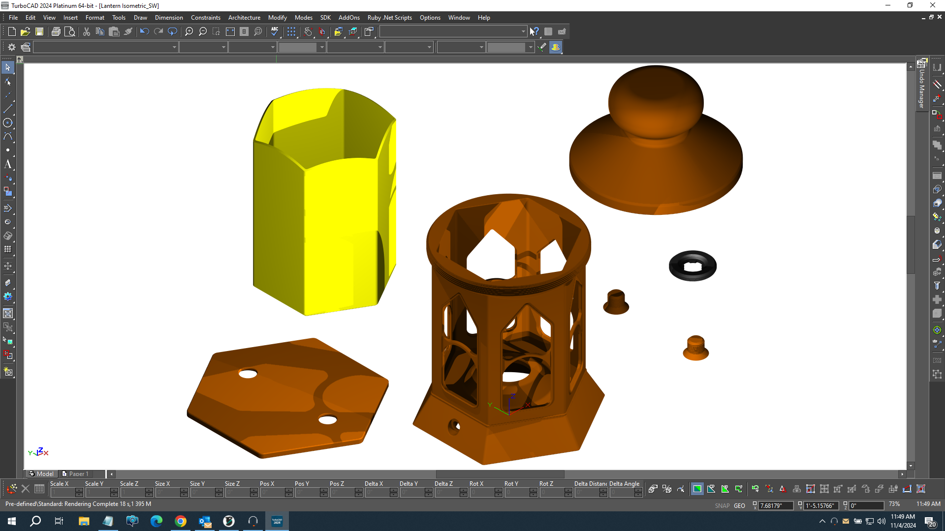Click the horizontal scrollbar thumb
Image resolution: width=945 pixels, height=531 pixels.
click(500, 474)
